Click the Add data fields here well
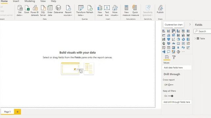 (177, 68)
